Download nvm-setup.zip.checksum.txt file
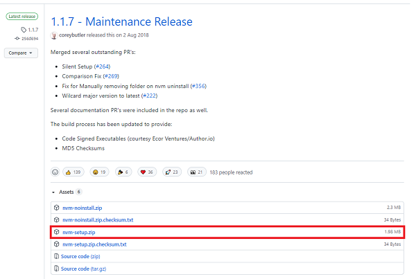 (x=94, y=244)
